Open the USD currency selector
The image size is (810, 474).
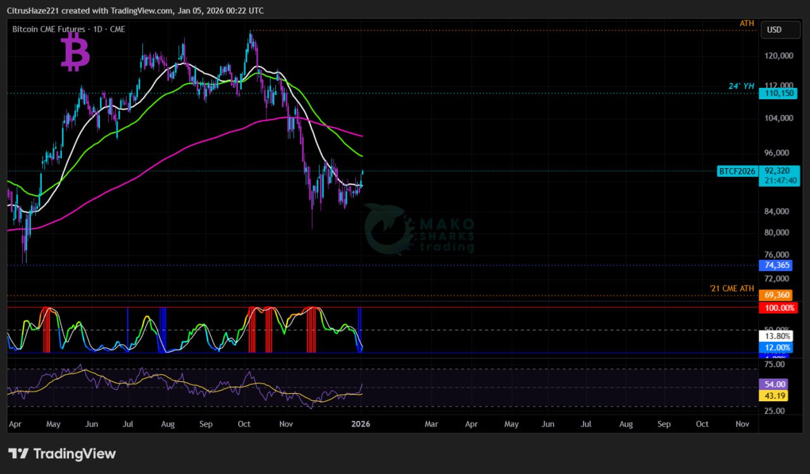point(775,30)
